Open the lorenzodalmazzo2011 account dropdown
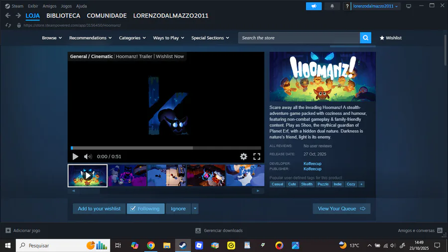The image size is (448, 252). (x=375, y=6)
